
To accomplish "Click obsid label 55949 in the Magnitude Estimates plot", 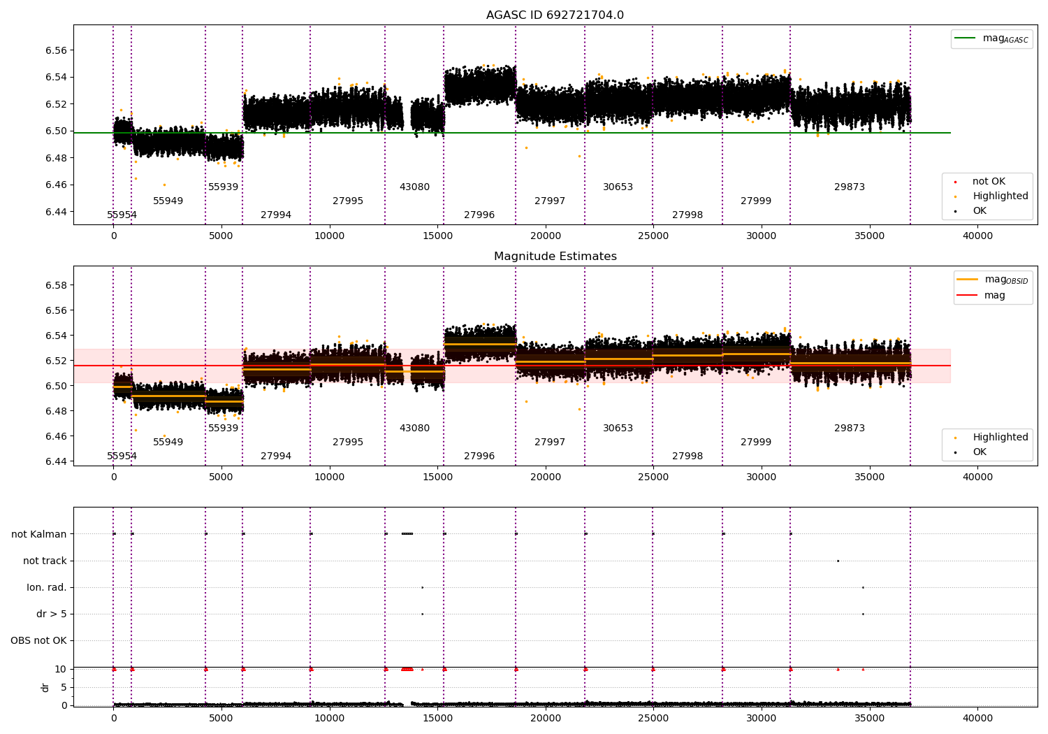I will pyautogui.click(x=168, y=442).
